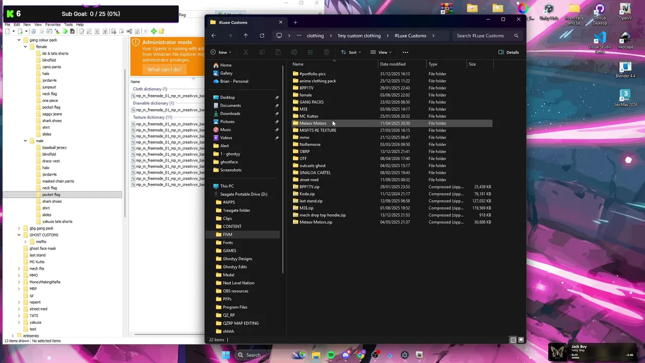The height and width of the screenshot is (363, 645).
Task: Open Blender 4.4 desktop shortcut
Action: tap(625, 70)
